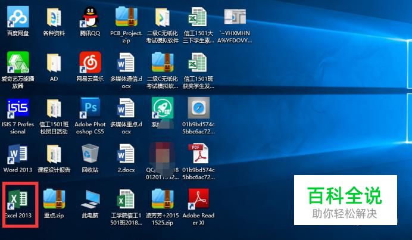Open the 二级C无纸化考试模拟软件 folder icon
Viewport: 412px width, 240px height.
163,17
